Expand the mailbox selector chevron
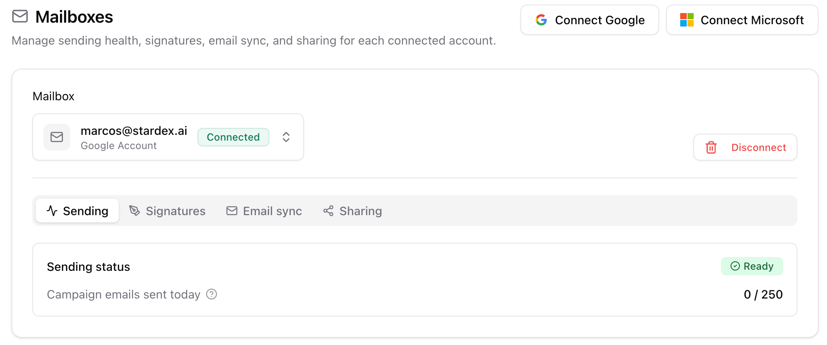The width and height of the screenshot is (827, 345). (x=286, y=137)
